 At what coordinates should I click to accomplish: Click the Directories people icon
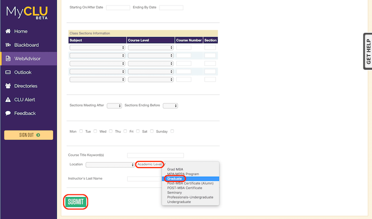coord(8,86)
